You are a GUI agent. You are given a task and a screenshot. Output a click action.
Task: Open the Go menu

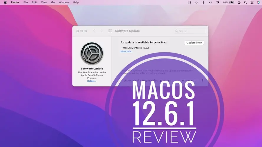point(53,2)
